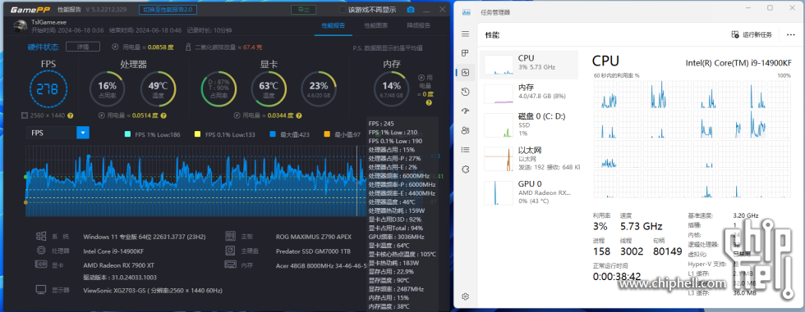This screenshot has height=312, width=805.
Task: Click the 处理器 CPU chip icon in hardware list
Action: point(41,251)
